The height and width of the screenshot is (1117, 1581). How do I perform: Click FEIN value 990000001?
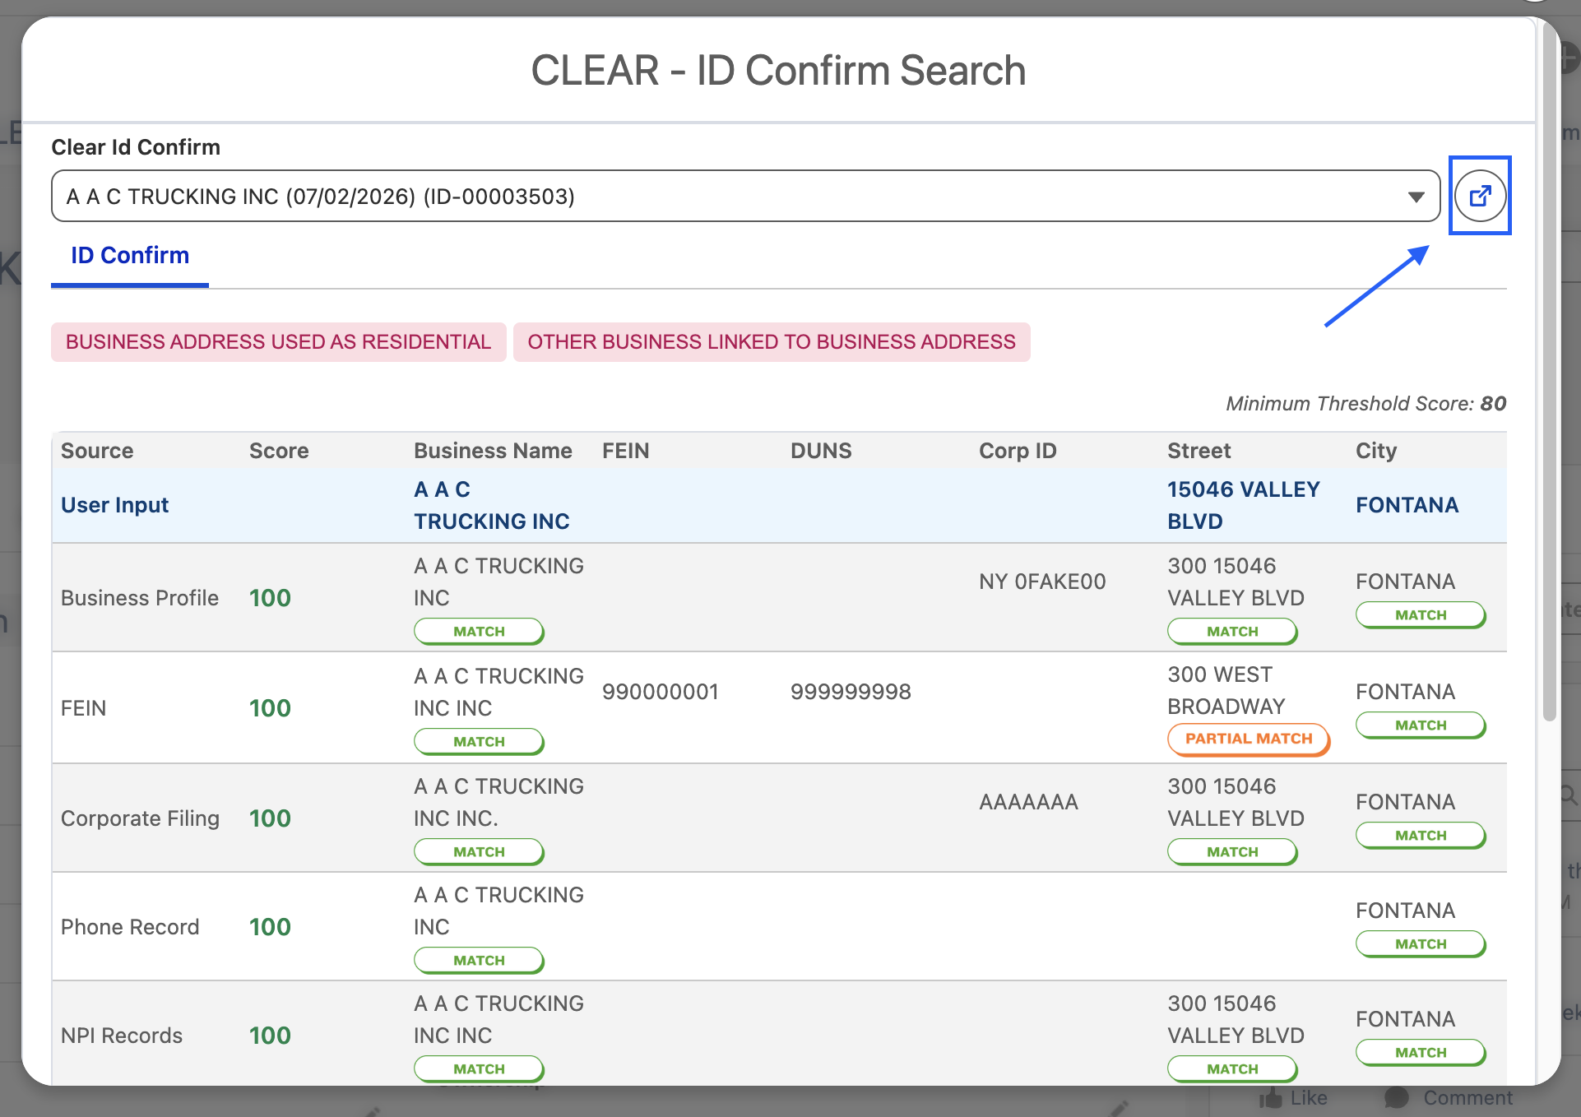point(661,692)
